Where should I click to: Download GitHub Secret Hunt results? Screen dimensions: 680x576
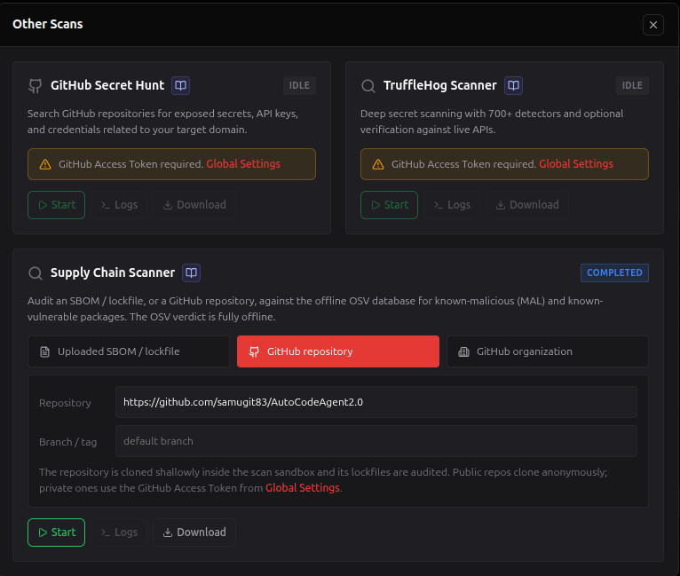click(x=194, y=205)
